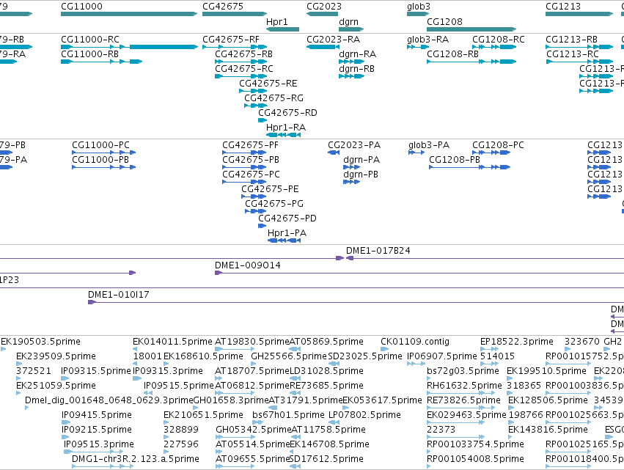The image size is (624, 470).
Task: Click transcript CG1213-RB
Action: pos(579,47)
